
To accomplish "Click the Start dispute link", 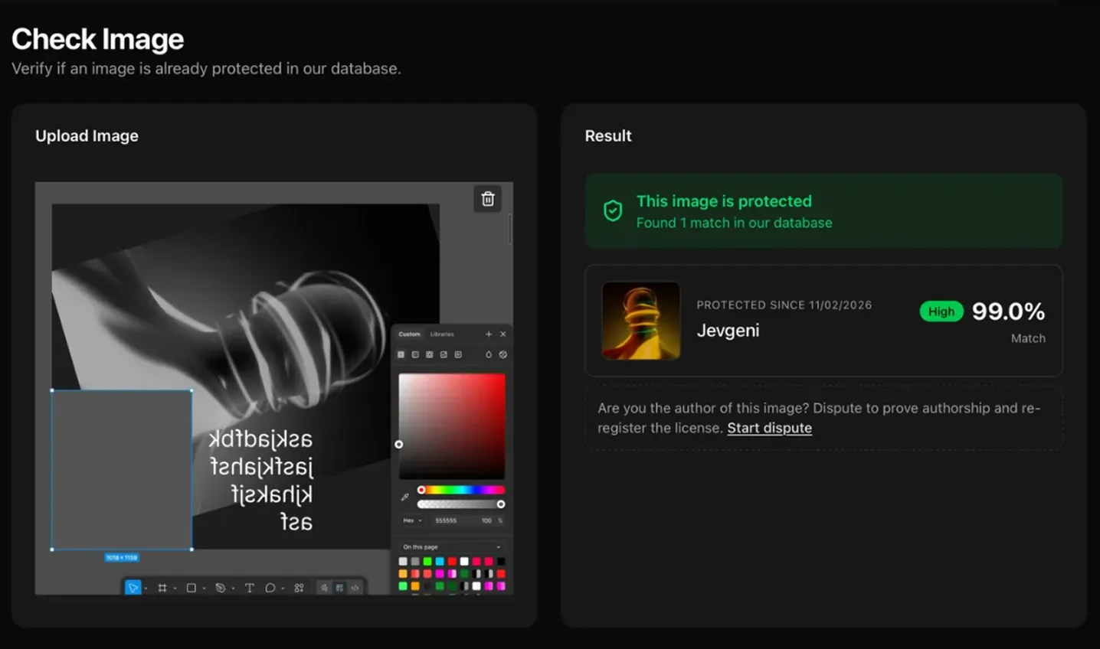I will pos(769,428).
